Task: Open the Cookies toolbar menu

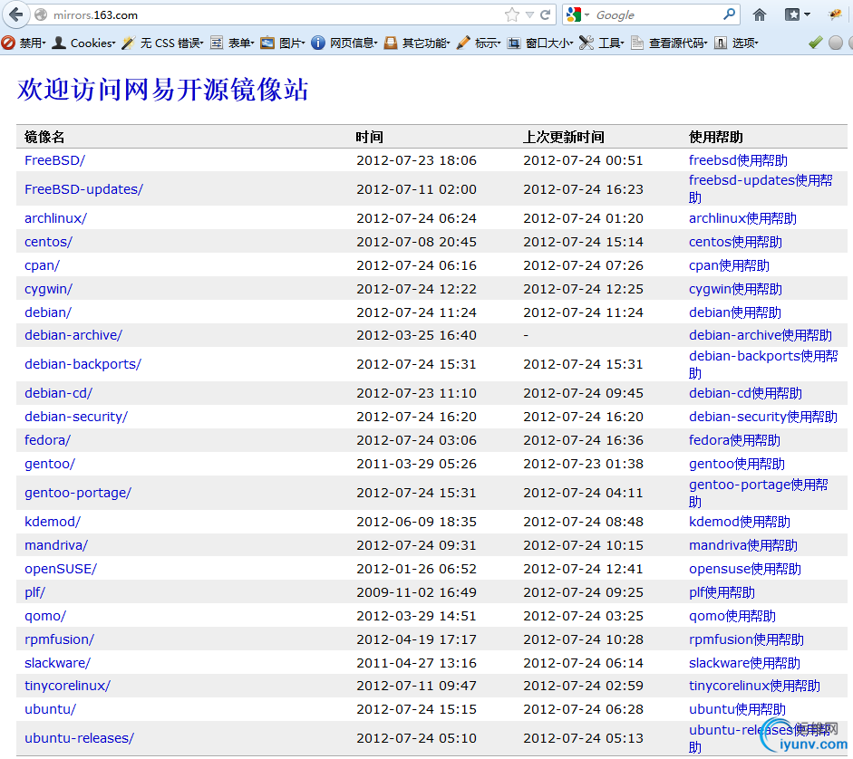Action: [83, 43]
